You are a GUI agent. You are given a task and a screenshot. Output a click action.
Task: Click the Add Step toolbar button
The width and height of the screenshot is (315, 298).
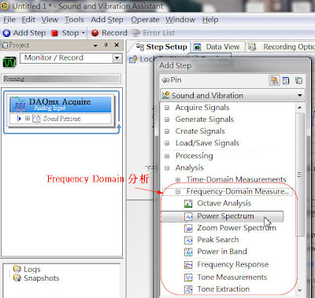(x=24, y=33)
